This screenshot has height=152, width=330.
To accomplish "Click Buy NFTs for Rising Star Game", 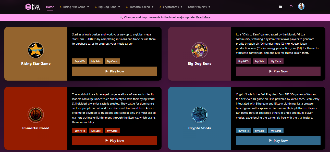I will click(80, 61).
